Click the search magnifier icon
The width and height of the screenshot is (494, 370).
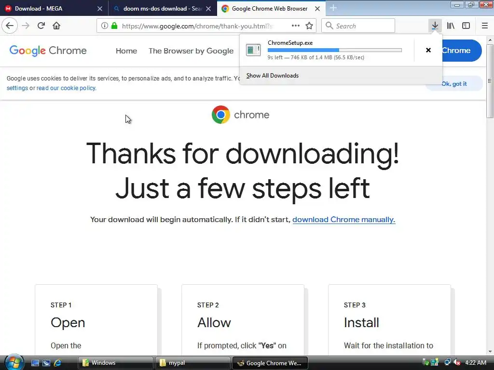click(x=329, y=26)
